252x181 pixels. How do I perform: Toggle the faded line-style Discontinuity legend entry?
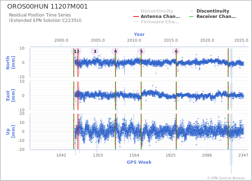pos(153,11)
